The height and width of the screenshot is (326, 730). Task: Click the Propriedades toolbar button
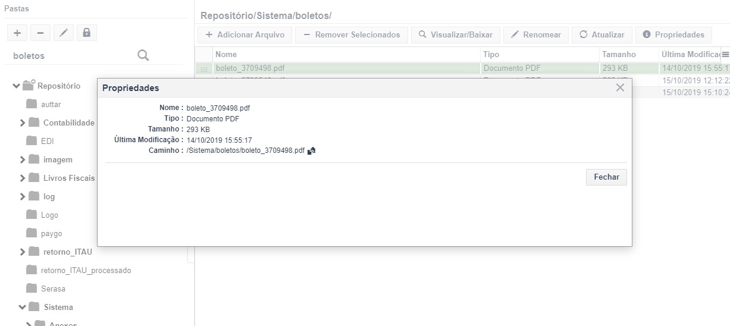tap(673, 35)
